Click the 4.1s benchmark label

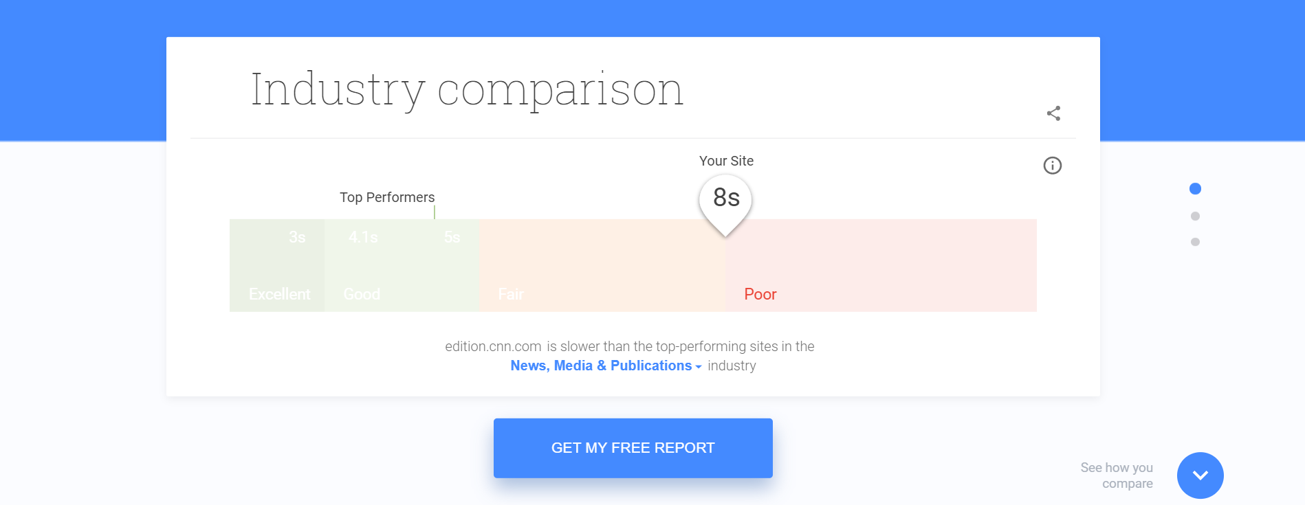click(x=363, y=237)
